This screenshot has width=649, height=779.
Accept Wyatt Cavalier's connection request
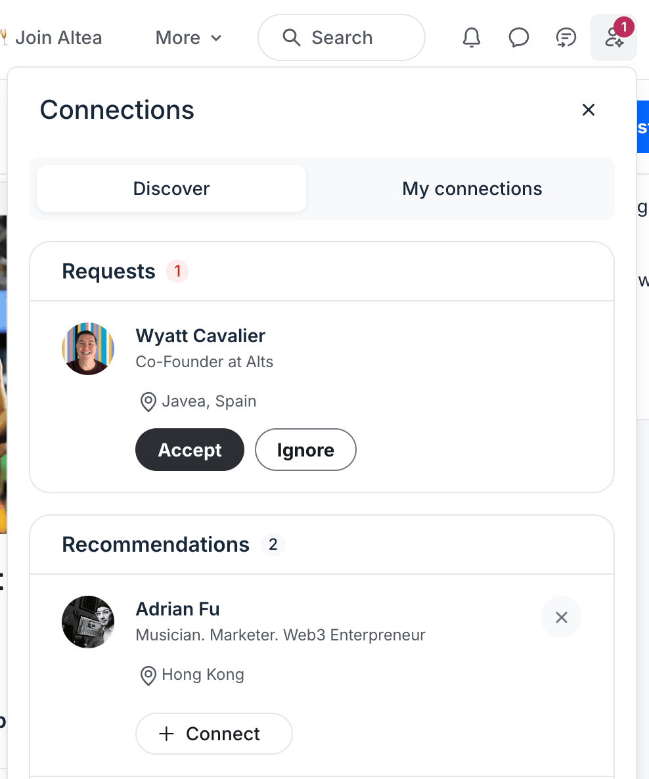click(x=190, y=450)
